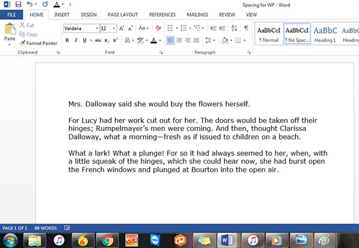Open the Font dialog launcher

[161, 53]
